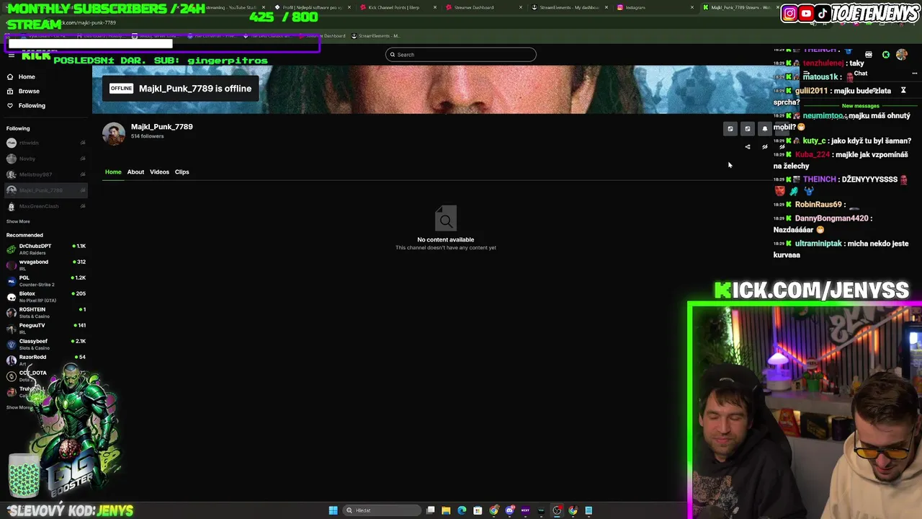
Task: Click chat username ultraminiptak
Action: coord(818,244)
